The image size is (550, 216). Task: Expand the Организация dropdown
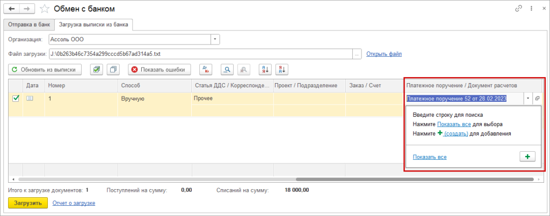(x=215, y=39)
